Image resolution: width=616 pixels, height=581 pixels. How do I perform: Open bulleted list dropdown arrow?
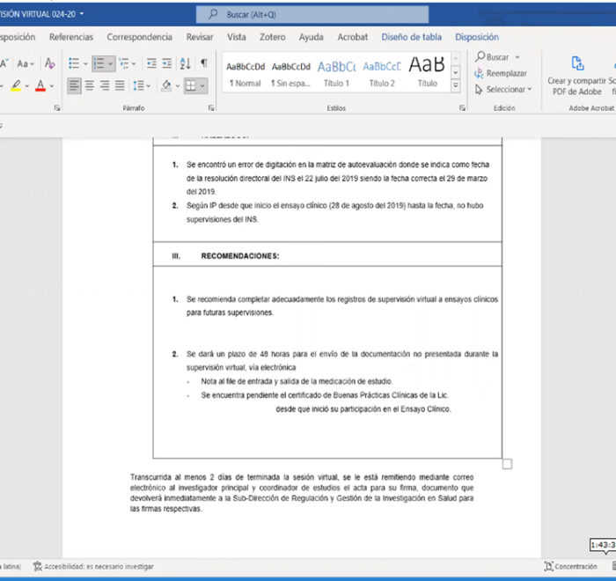(85, 63)
